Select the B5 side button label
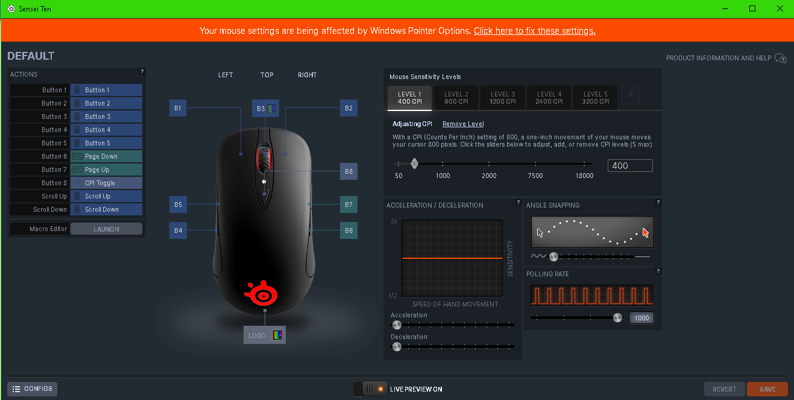This screenshot has width=794, height=400. 178,205
